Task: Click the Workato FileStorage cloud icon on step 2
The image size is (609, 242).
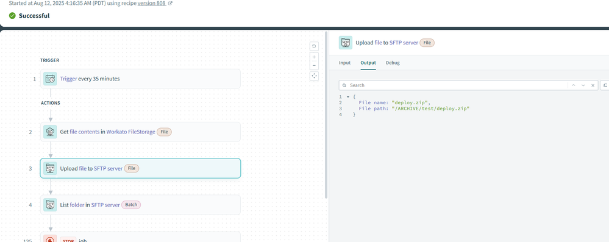Action: 50,132
